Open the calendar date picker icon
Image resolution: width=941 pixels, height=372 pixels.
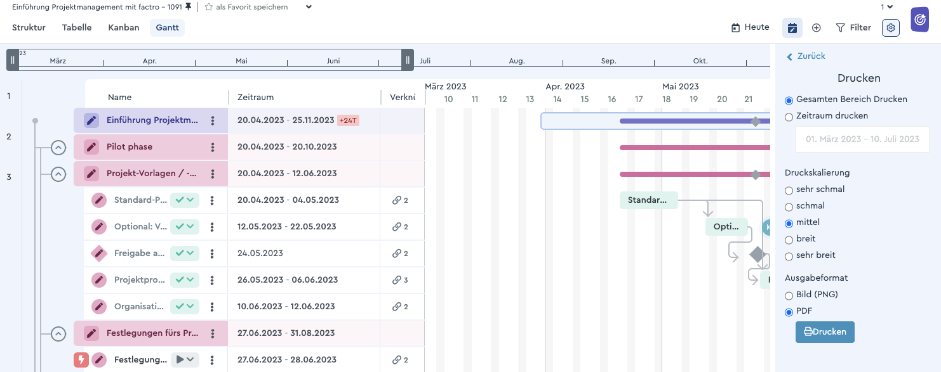pos(792,28)
